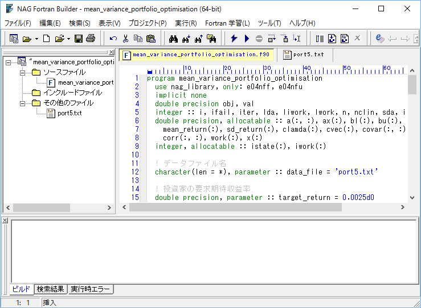Click the Find Previous binoculars icon
Screen dimensions: 421x308
tap(199, 39)
